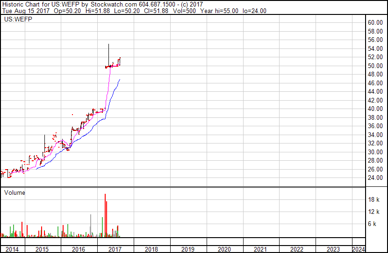Select the 2020 year label
388x253 pixels.
coord(224,249)
